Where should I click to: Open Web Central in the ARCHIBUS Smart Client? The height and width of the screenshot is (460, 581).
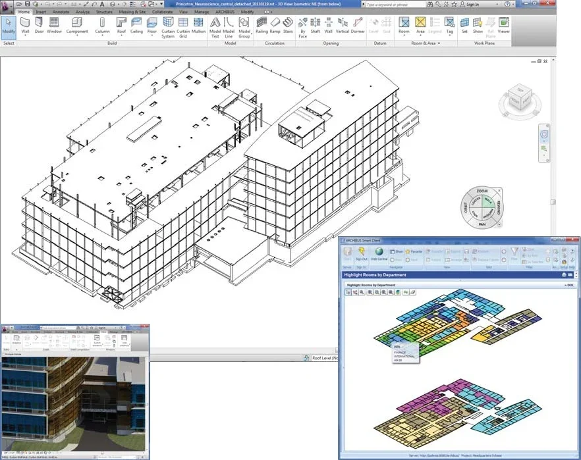379,255
